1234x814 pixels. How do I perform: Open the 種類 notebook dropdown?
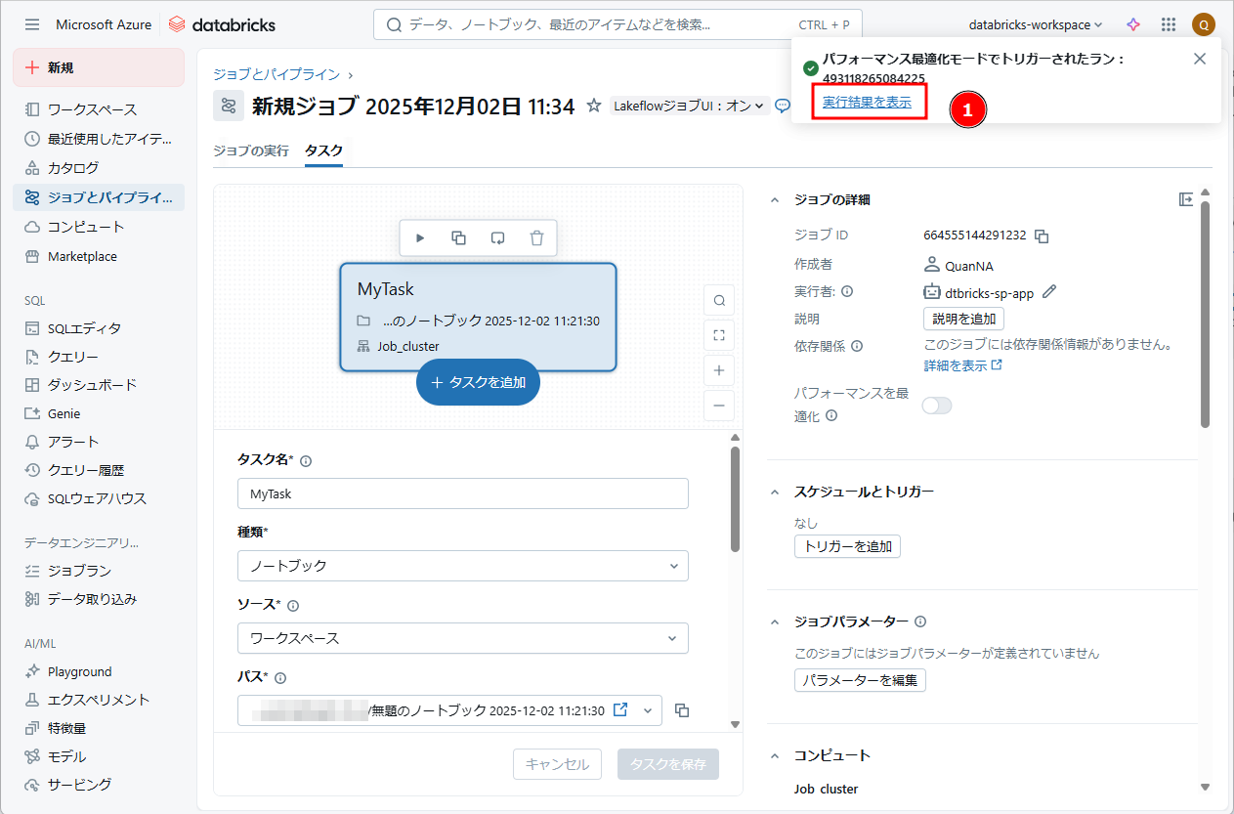click(462, 566)
